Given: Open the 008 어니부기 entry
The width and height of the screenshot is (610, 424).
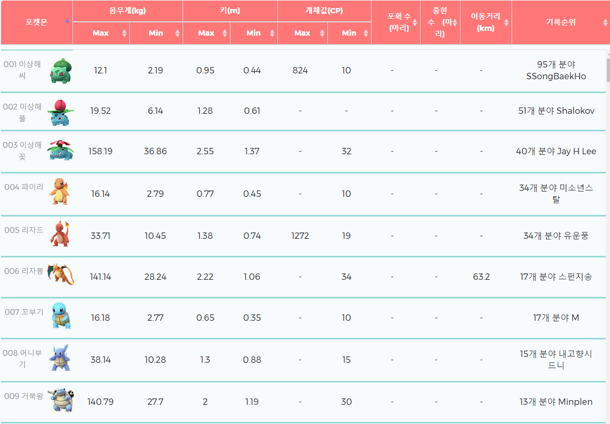Looking at the screenshot, I should click(x=22, y=359).
